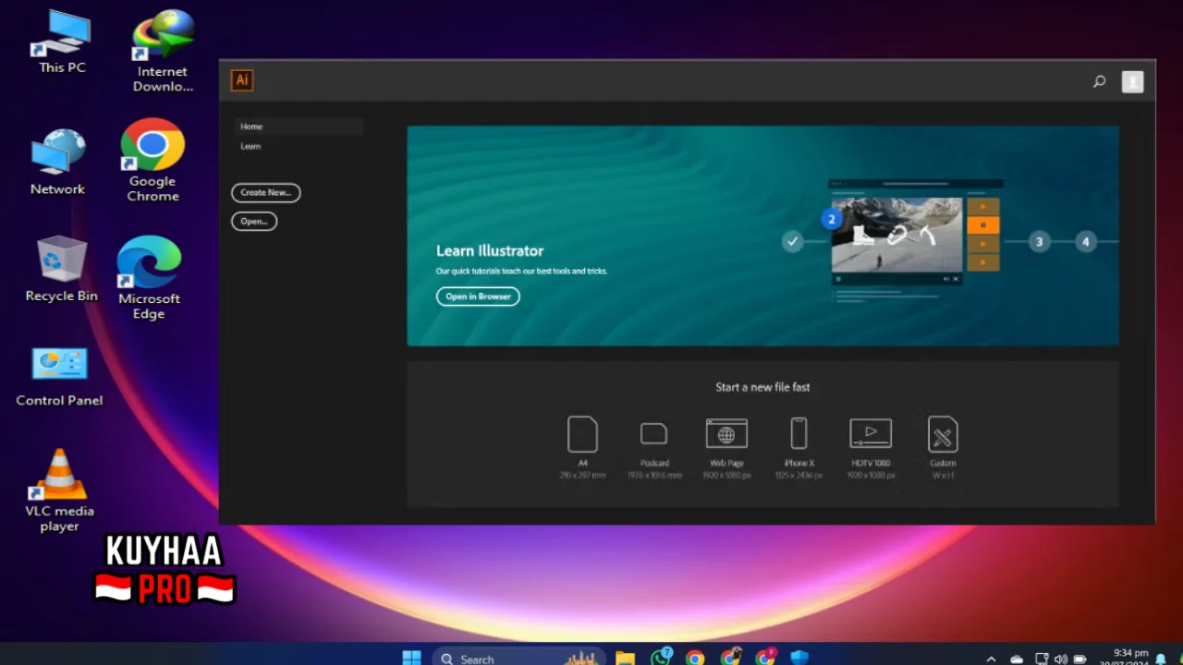
Task: Click the Create New... button
Action: point(265,192)
